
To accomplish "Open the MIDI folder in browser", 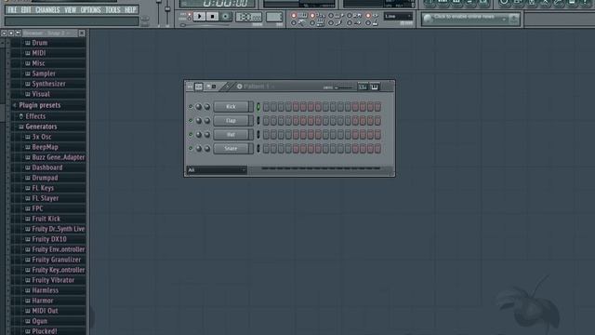I will point(39,53).
